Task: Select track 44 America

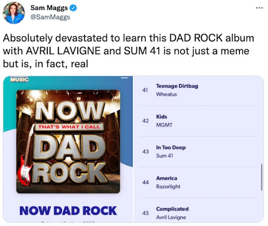Action: tap(198, 182)
